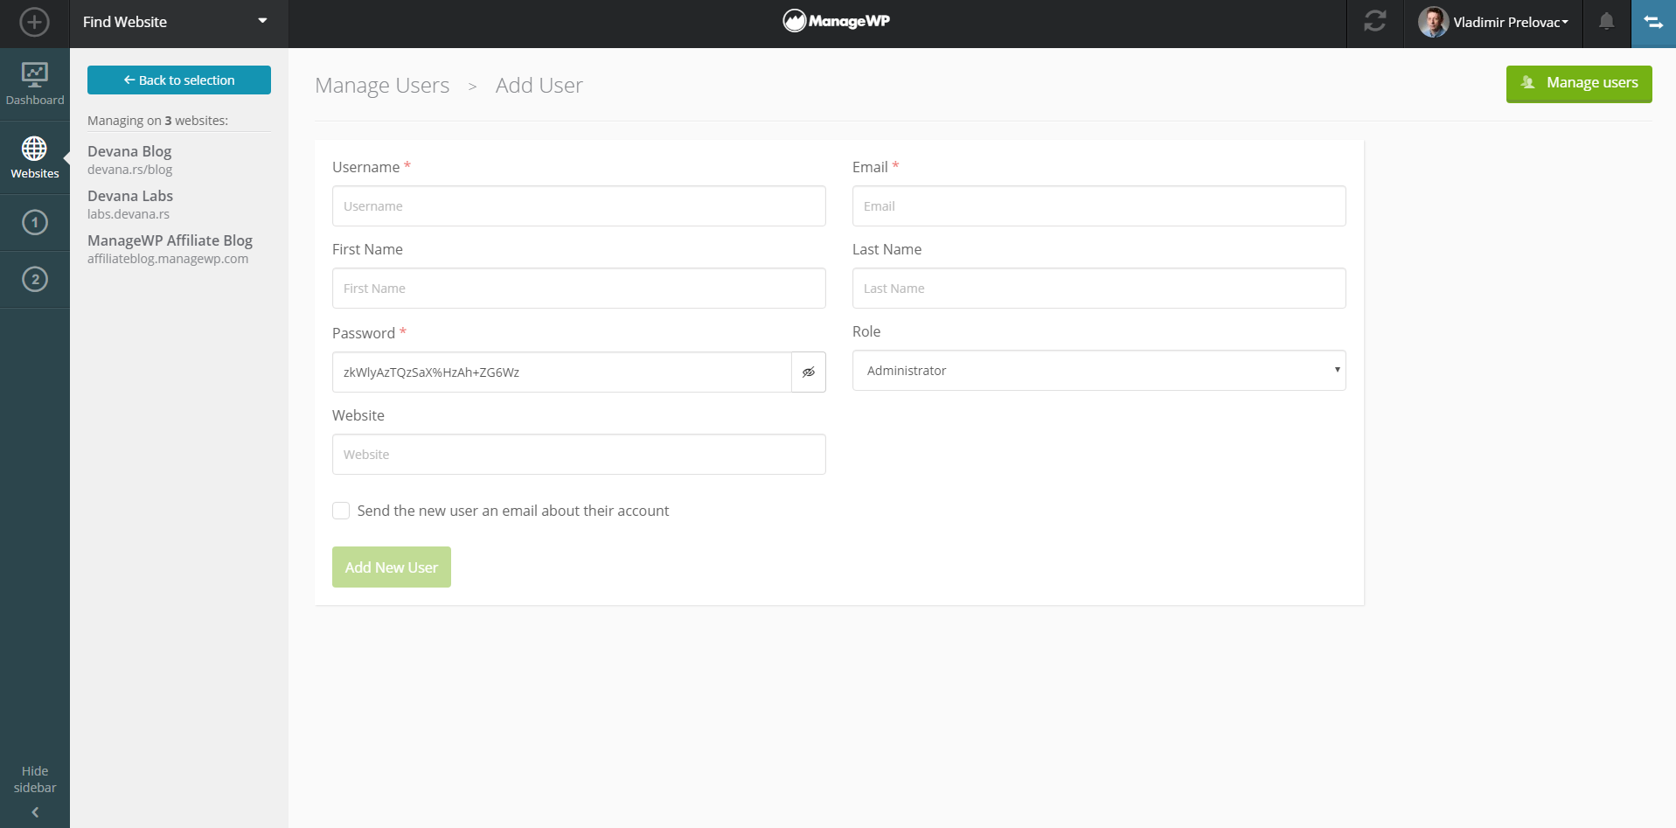Screen dimensions: 1676x828
Task: Click the refresh sync icon
Action: pos(1374,22)
